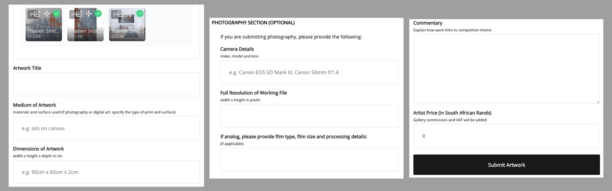
Task: Click green checkmark on 49.2 KB image
Action: click(140, 13)
